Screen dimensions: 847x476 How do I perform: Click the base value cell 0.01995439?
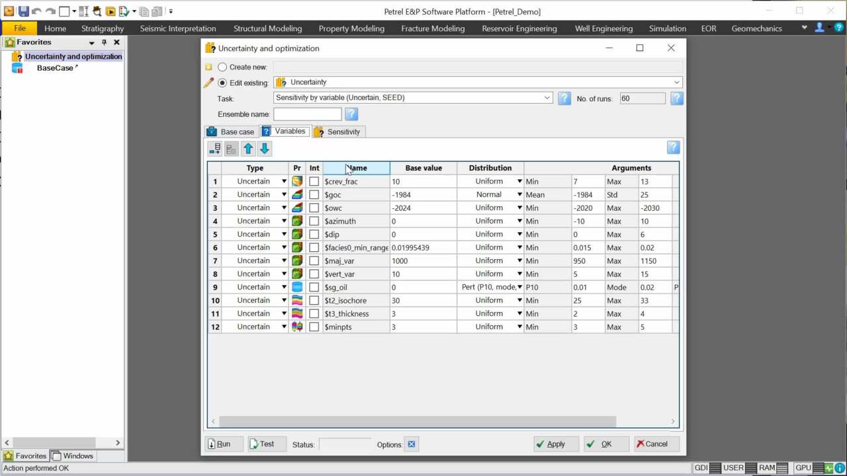tap(423, 247)
